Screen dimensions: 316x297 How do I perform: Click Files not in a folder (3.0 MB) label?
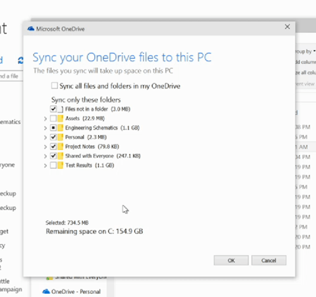[x=98, y=109]
